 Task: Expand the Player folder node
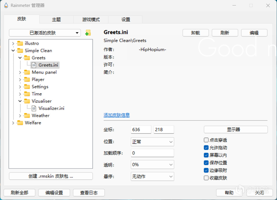point(20,80)
